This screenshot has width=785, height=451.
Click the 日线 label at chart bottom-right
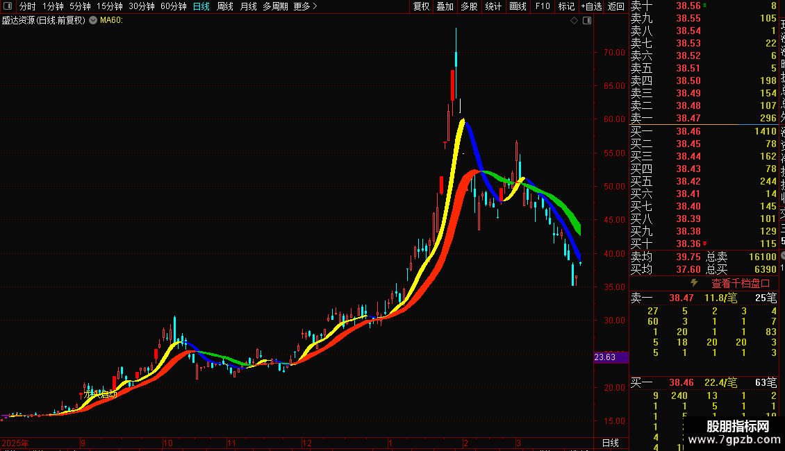(x=610, y=443)
